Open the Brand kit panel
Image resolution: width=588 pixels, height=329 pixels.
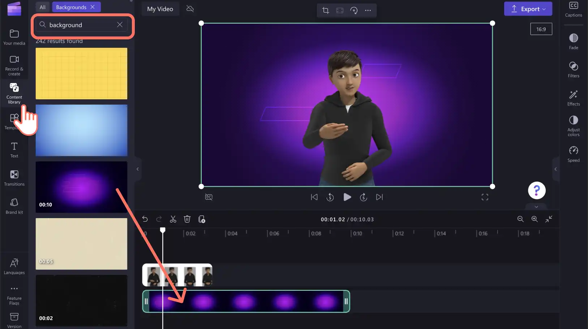pos(14,206)
